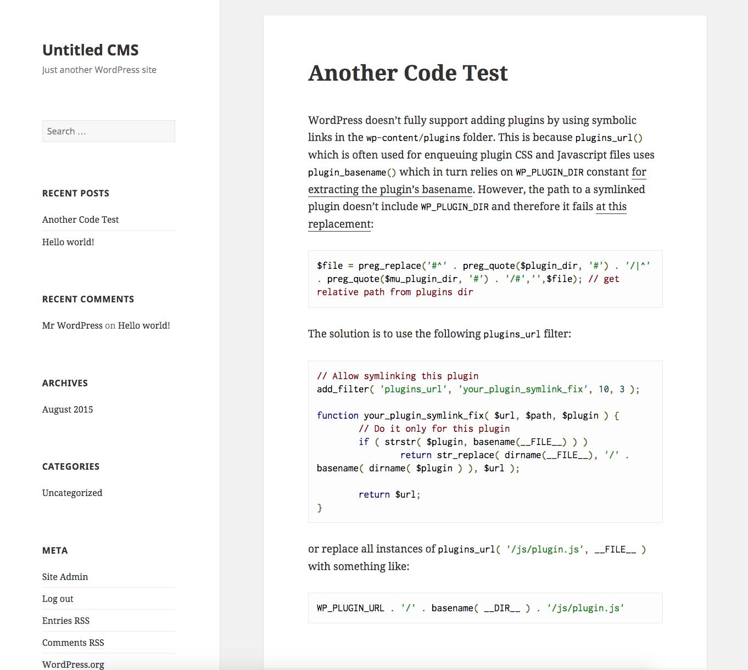Focus the Search input field
The width and height of the screenshot is (748, 670).
click(x=108, y=131)
